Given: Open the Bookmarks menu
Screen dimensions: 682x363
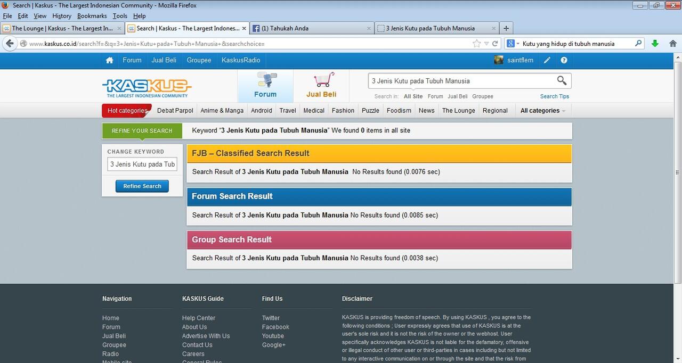Looking at the screenshot, I should point(92,16).
